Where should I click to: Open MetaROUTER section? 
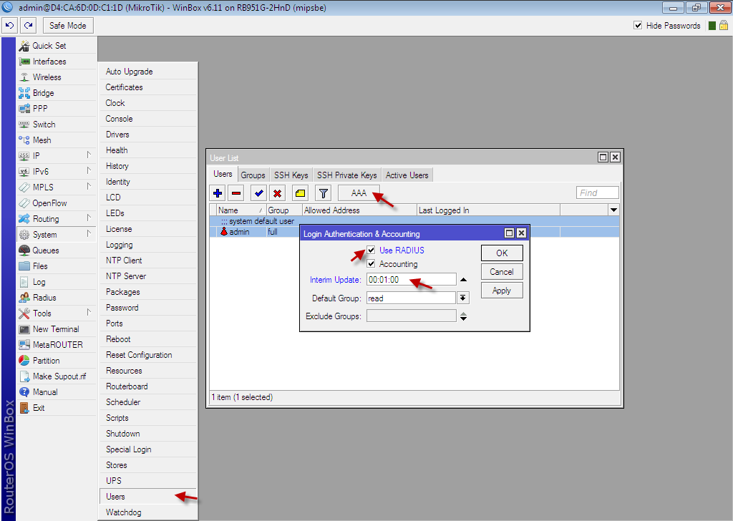point(57,345)
